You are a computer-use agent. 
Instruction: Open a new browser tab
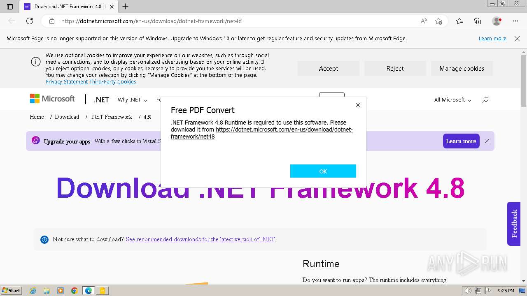tap(126, 7)
